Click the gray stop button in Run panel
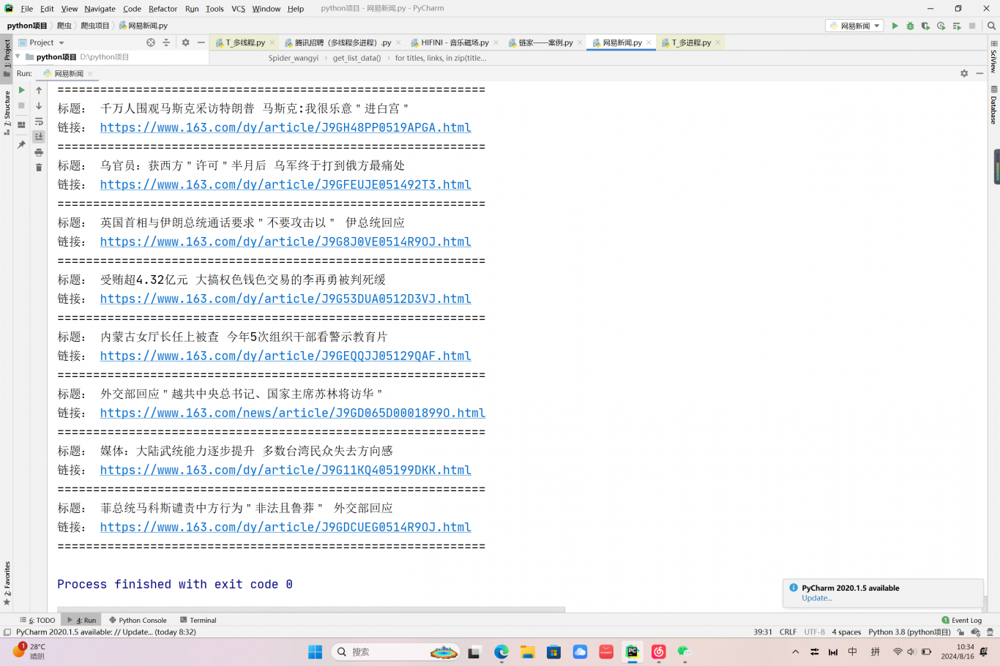 pos(21,106)
